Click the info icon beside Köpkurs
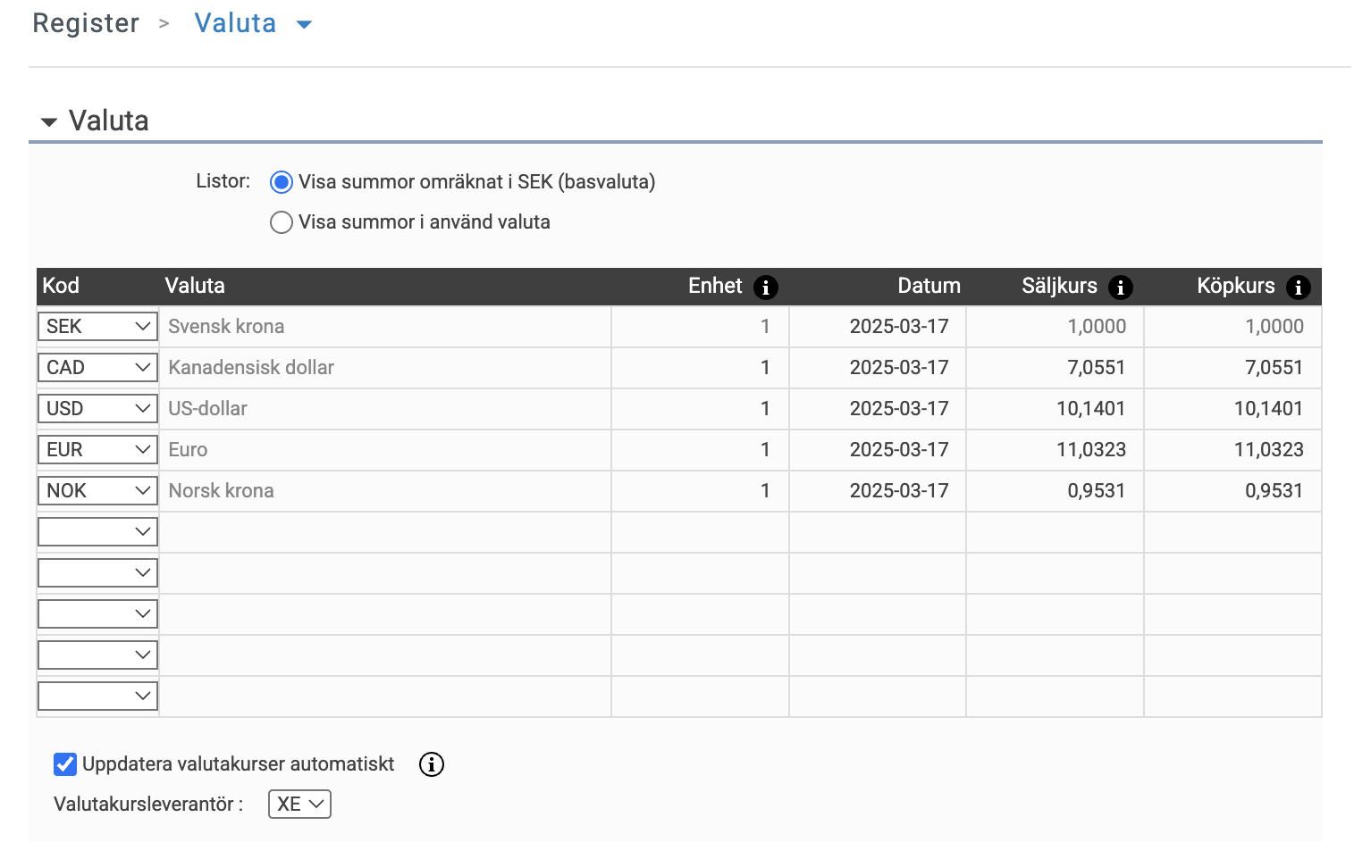This screenshot has width=1371, height=859. [1299, 288]
